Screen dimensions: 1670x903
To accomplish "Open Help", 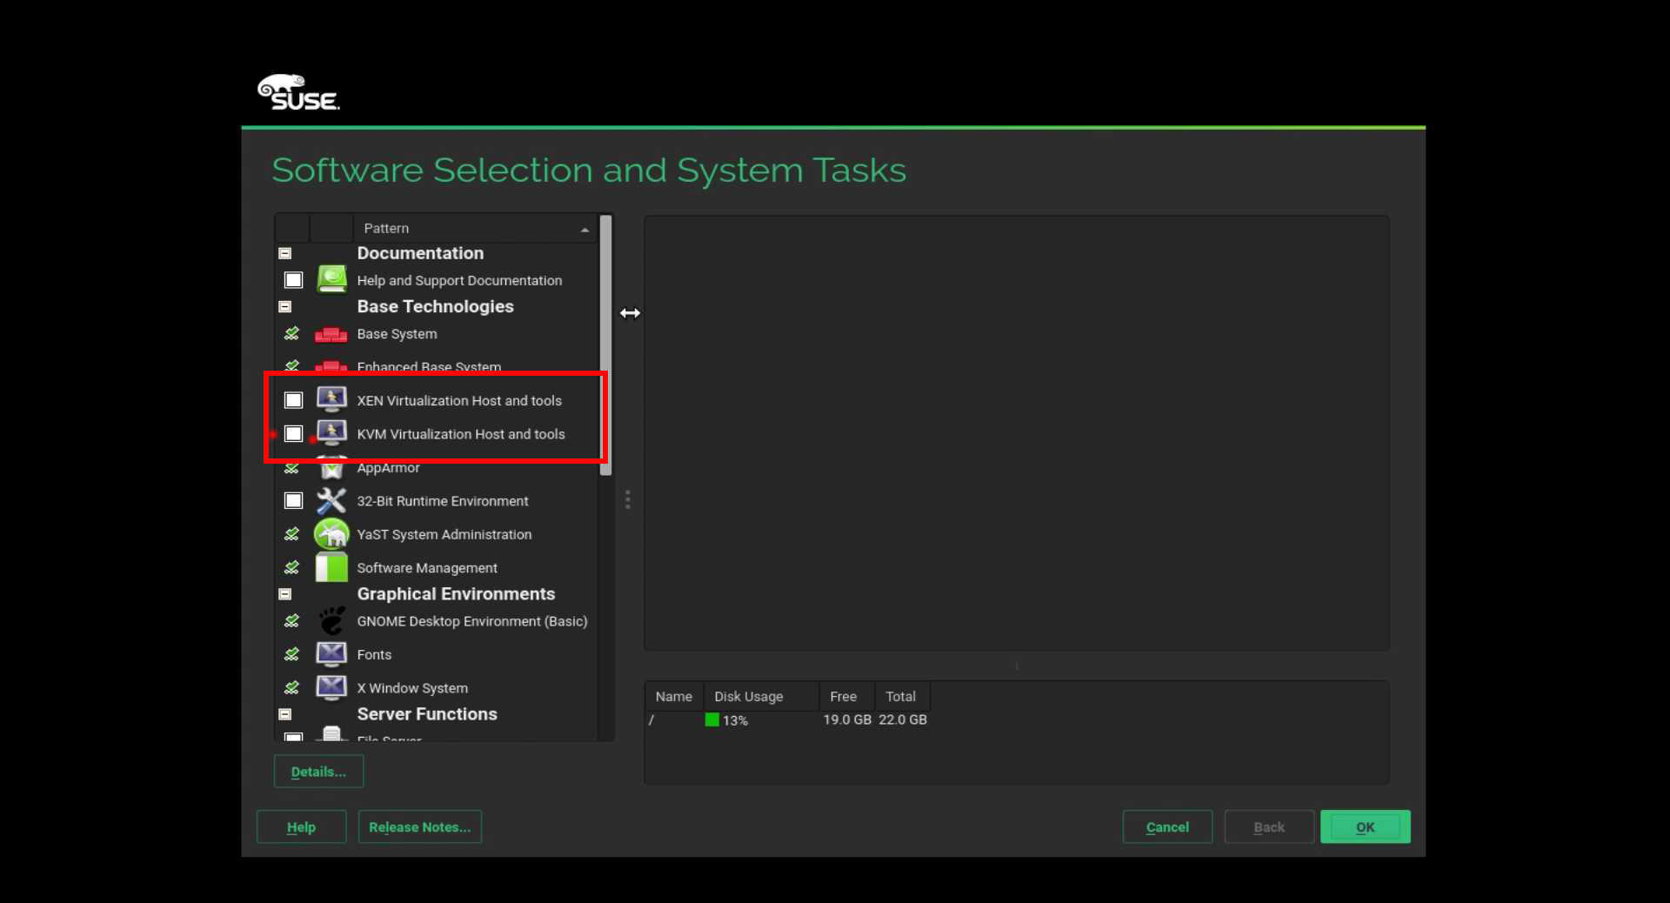I will pyautogui.click(x=301, y=826).
